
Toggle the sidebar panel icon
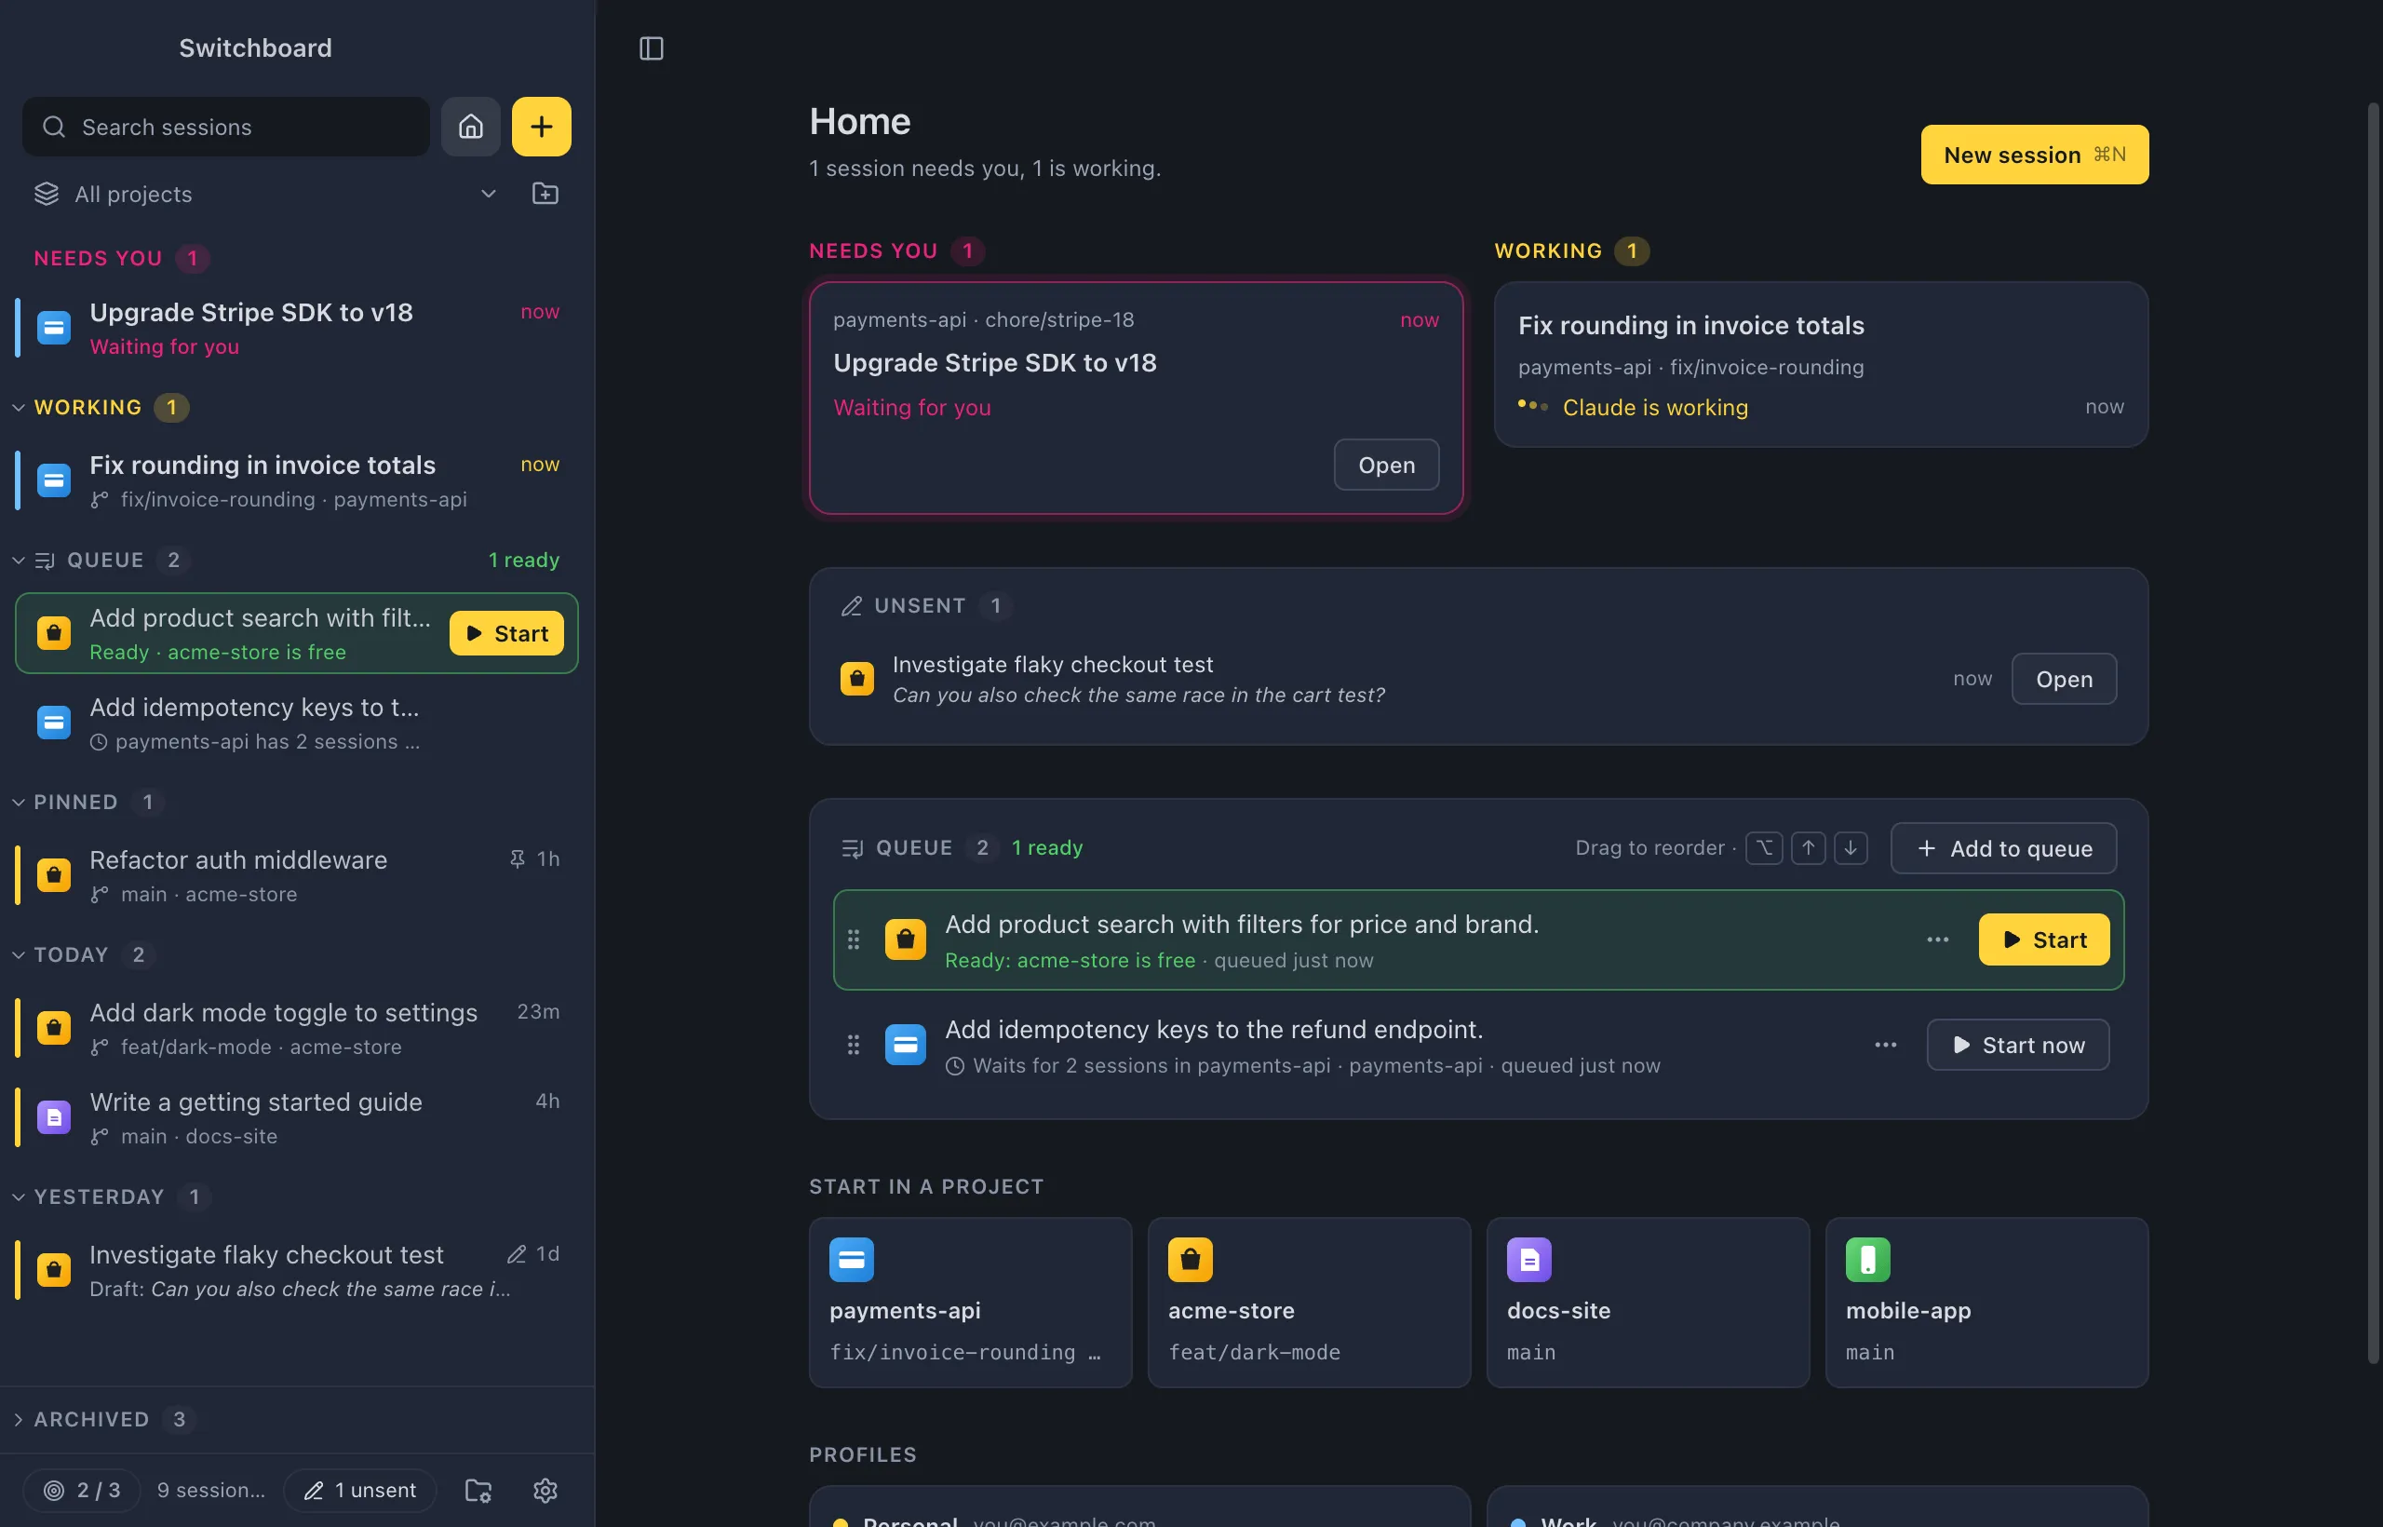pyautogui.click(x=652, y=48)
